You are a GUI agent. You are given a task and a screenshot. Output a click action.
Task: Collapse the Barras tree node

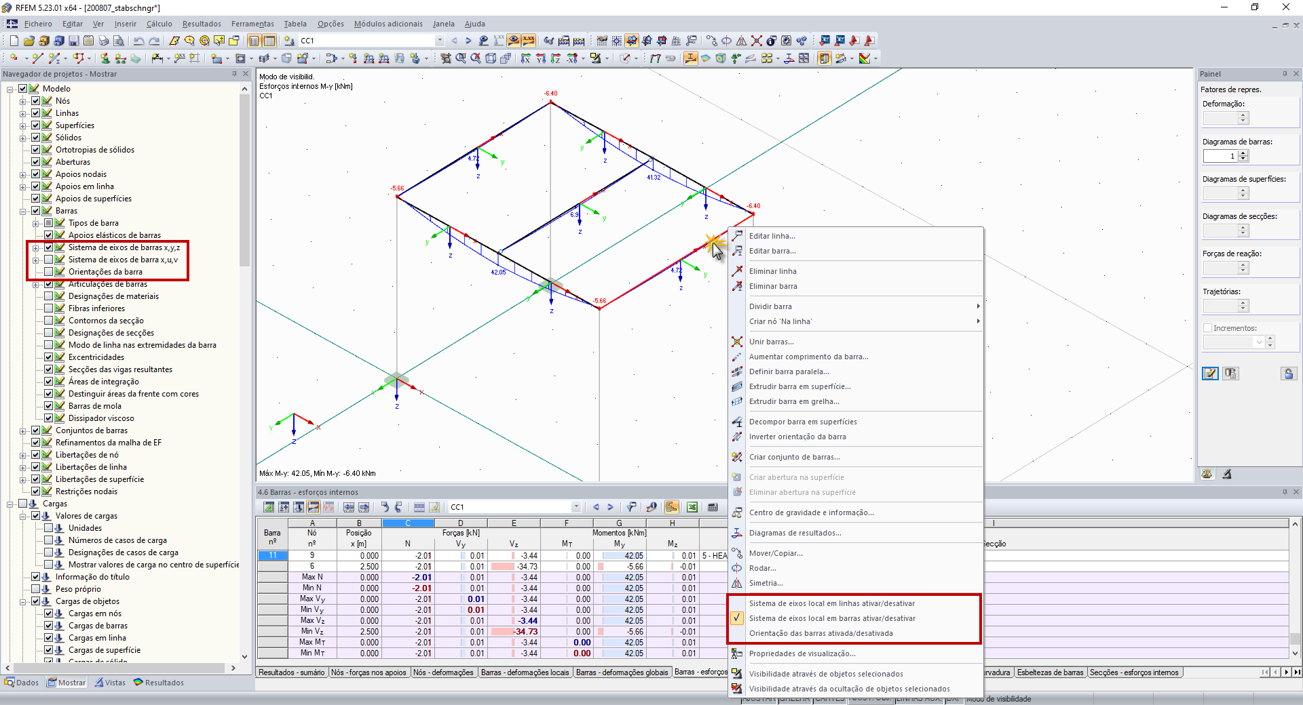(x=23, y=211)
